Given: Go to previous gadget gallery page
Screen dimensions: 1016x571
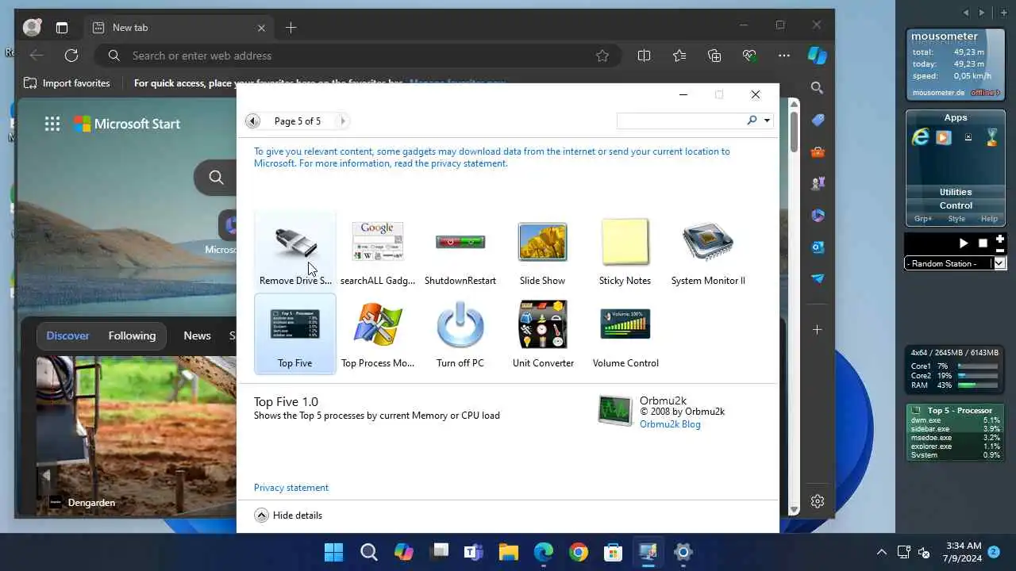Looking at the screenshot, I should tap(252, 121).
